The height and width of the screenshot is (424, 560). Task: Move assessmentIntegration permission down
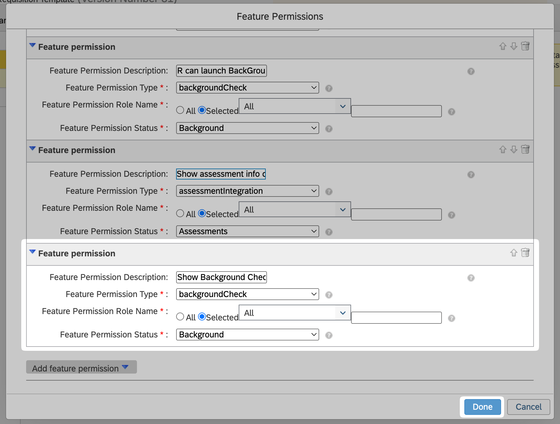514,149
